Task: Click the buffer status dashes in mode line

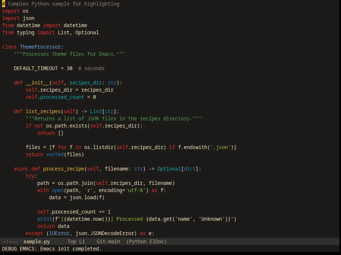Action: pos(10,241)
